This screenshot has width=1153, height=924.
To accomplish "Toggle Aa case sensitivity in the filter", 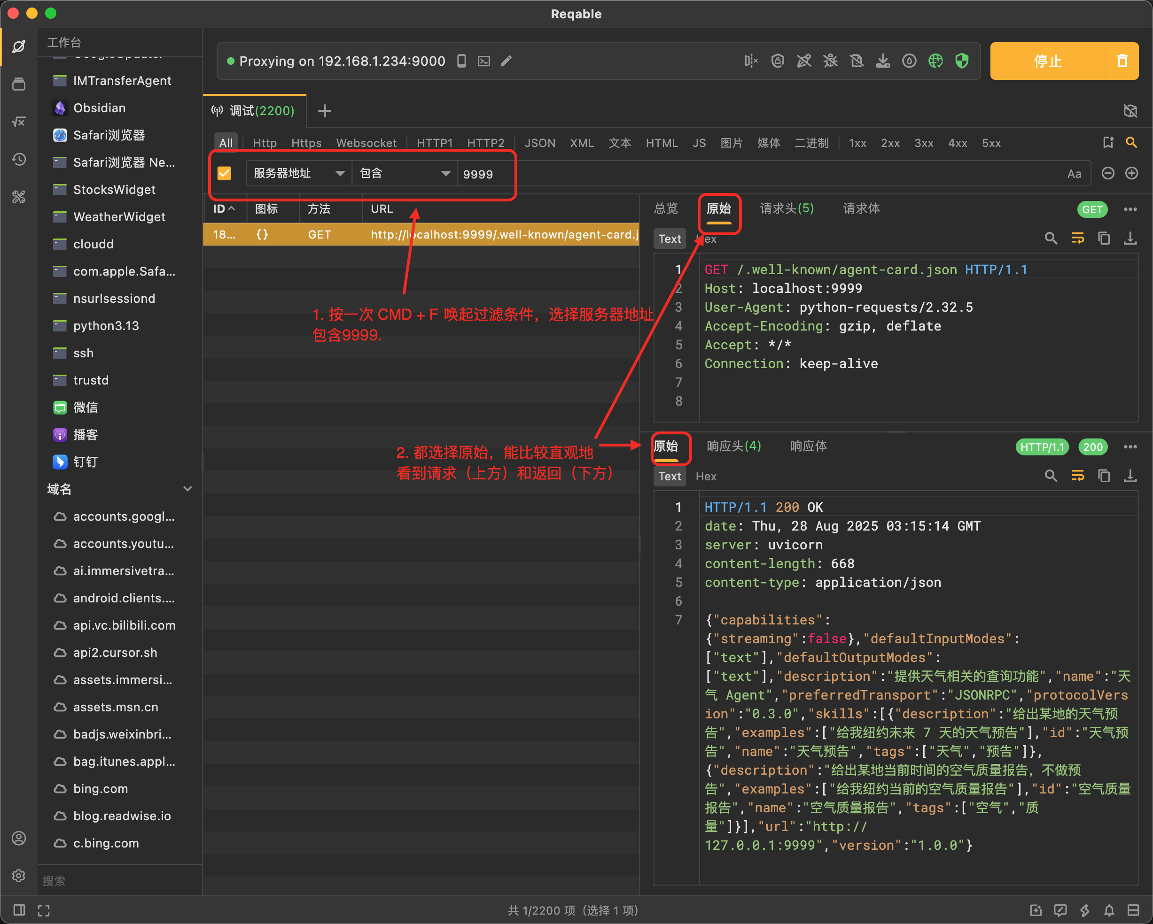I will click(1074, 174).
